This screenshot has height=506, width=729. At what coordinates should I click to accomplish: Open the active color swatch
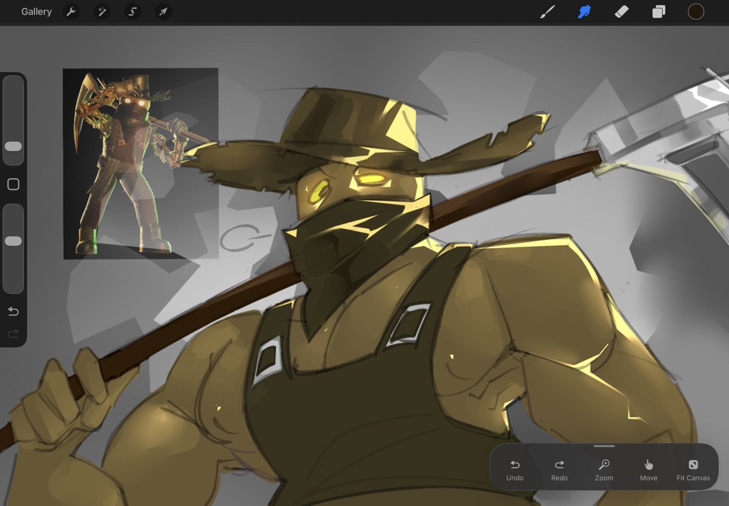(x=696, y=12)
